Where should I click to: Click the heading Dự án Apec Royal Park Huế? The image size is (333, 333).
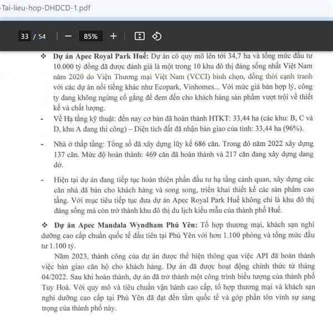[100, 56]
